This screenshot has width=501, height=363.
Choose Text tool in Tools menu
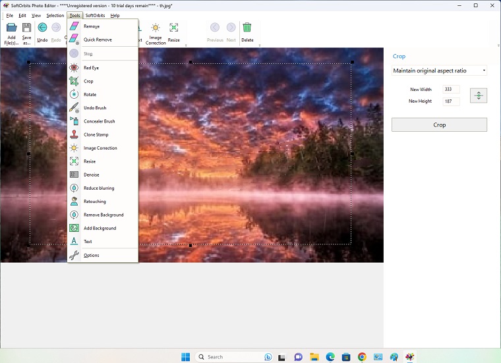coord(103,242)
